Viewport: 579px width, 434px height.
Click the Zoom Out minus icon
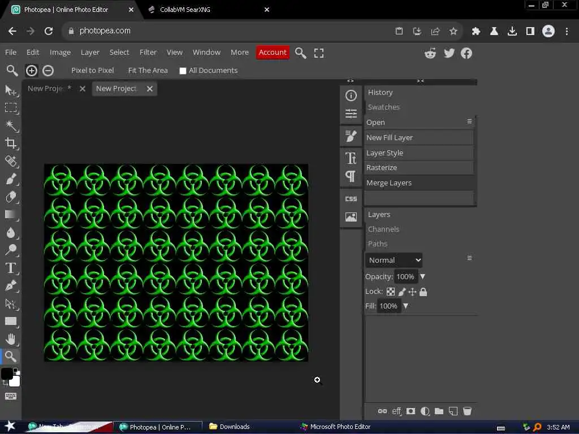[48, 71]
